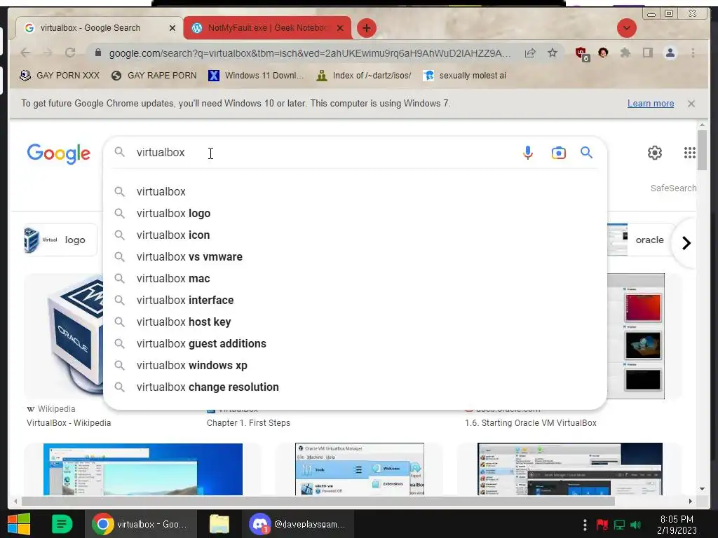This screenshot has width=718, height=538.
Task: Reload the page with the refresh icon
Action: click(x=70, y=53)
